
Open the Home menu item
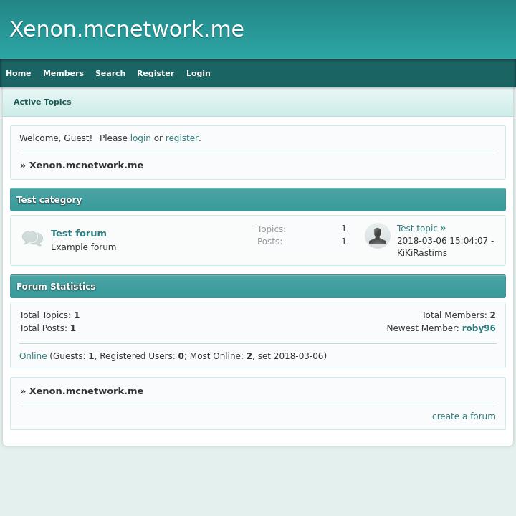(19, 73)
